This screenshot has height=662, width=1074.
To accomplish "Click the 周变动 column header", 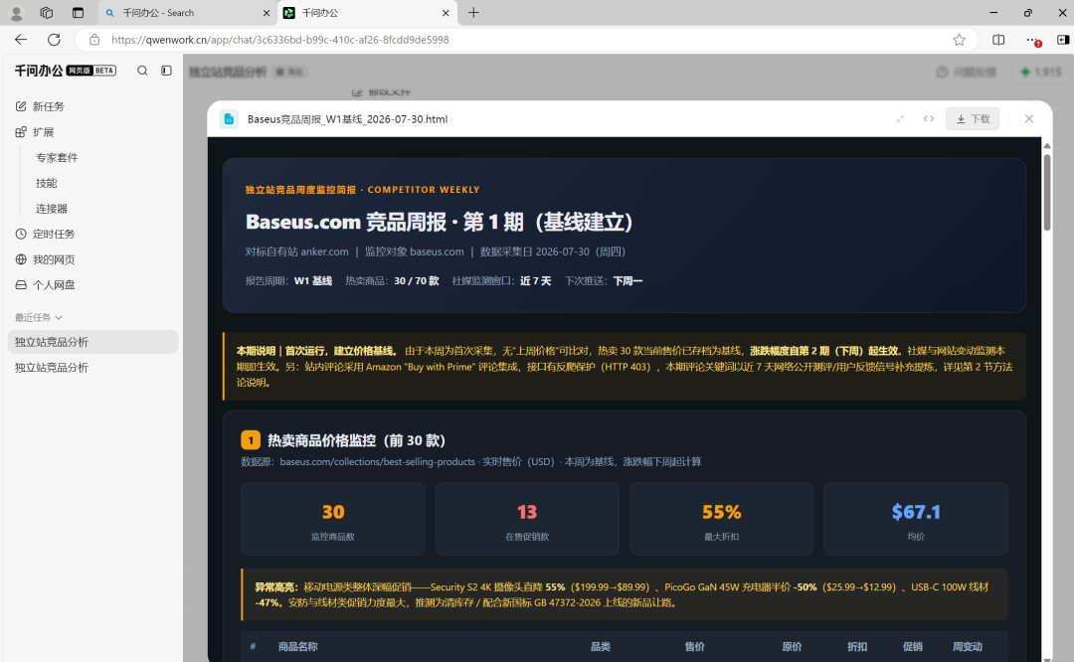I will (x=968, y=646).
